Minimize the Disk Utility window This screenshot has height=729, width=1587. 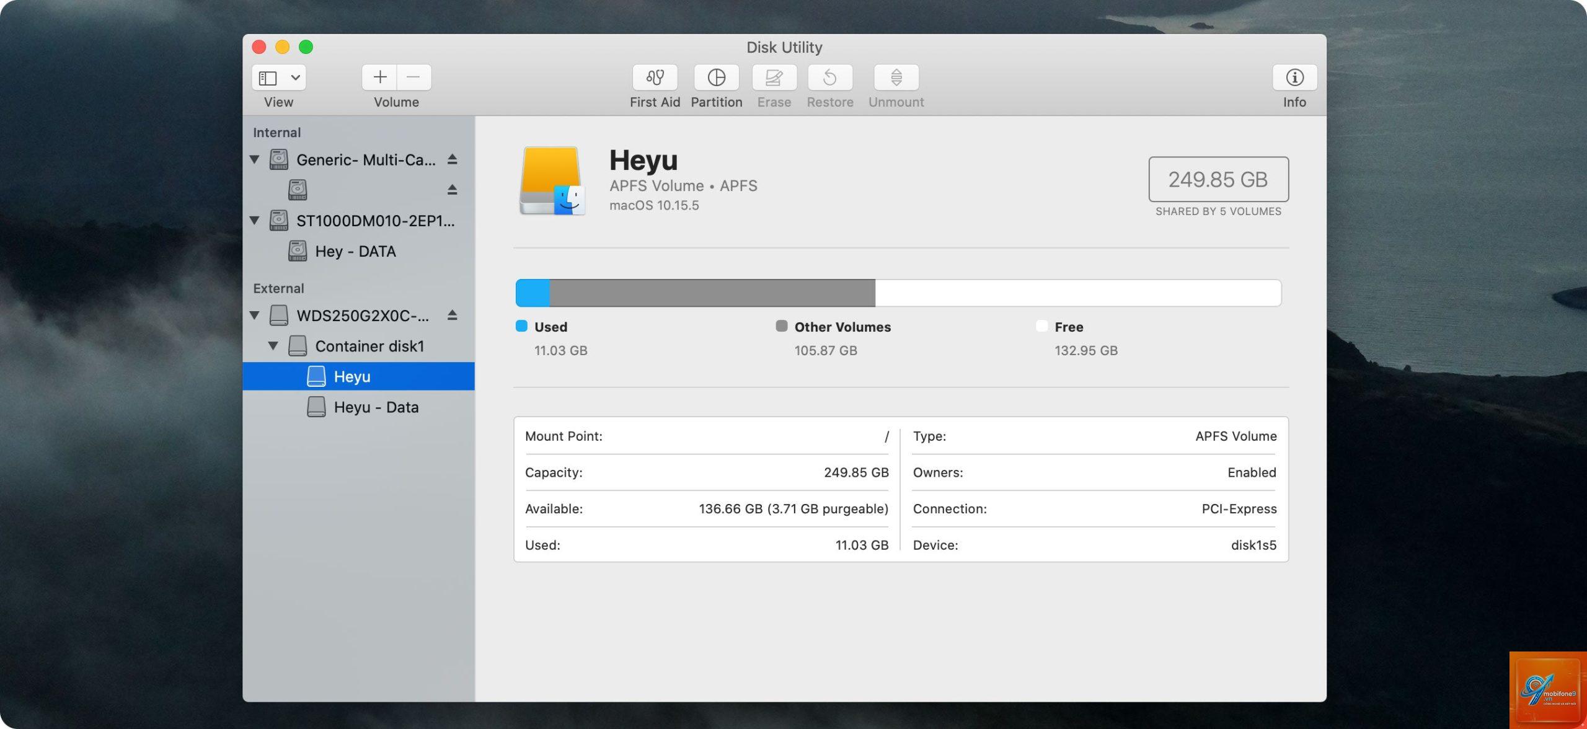click(x=283, y=47)
